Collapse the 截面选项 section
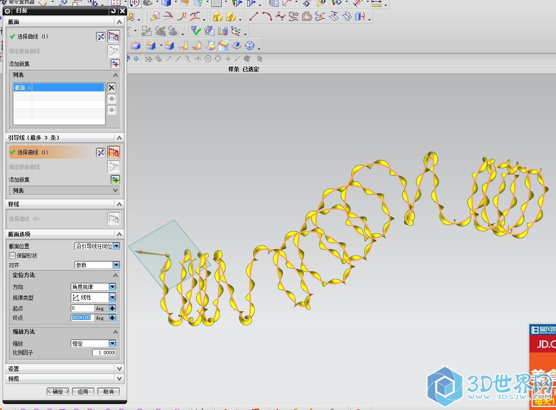The height and width of the screenshot is (410, 556). [119, 234]
